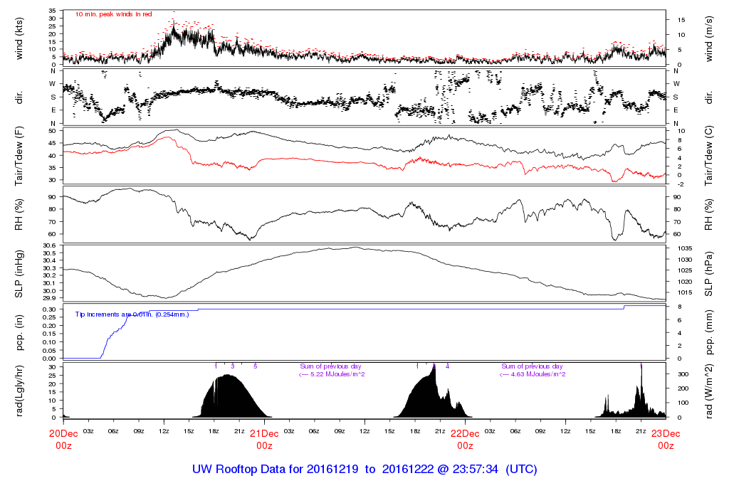Click the purple "4" above radiation plot
Image resolution: width=729 pixels, height=498 pixels.
[x=447, y=366]
